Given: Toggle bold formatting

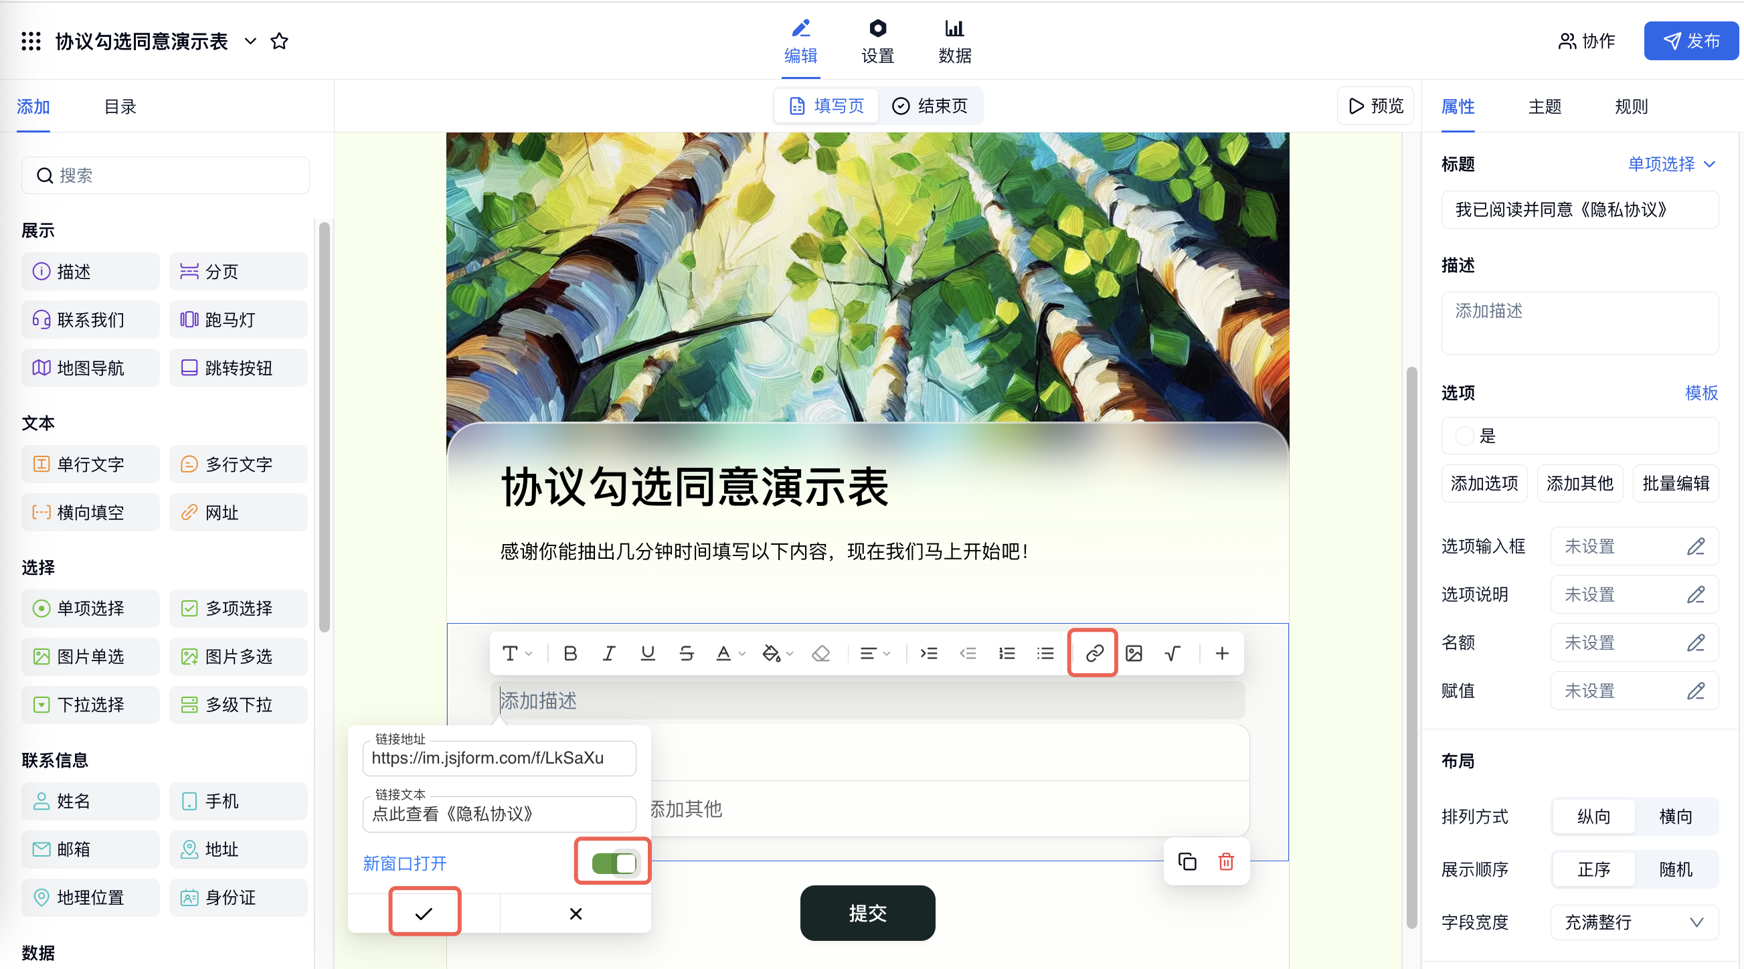Looking at the screenshot, I should click(x=570, y=653).
